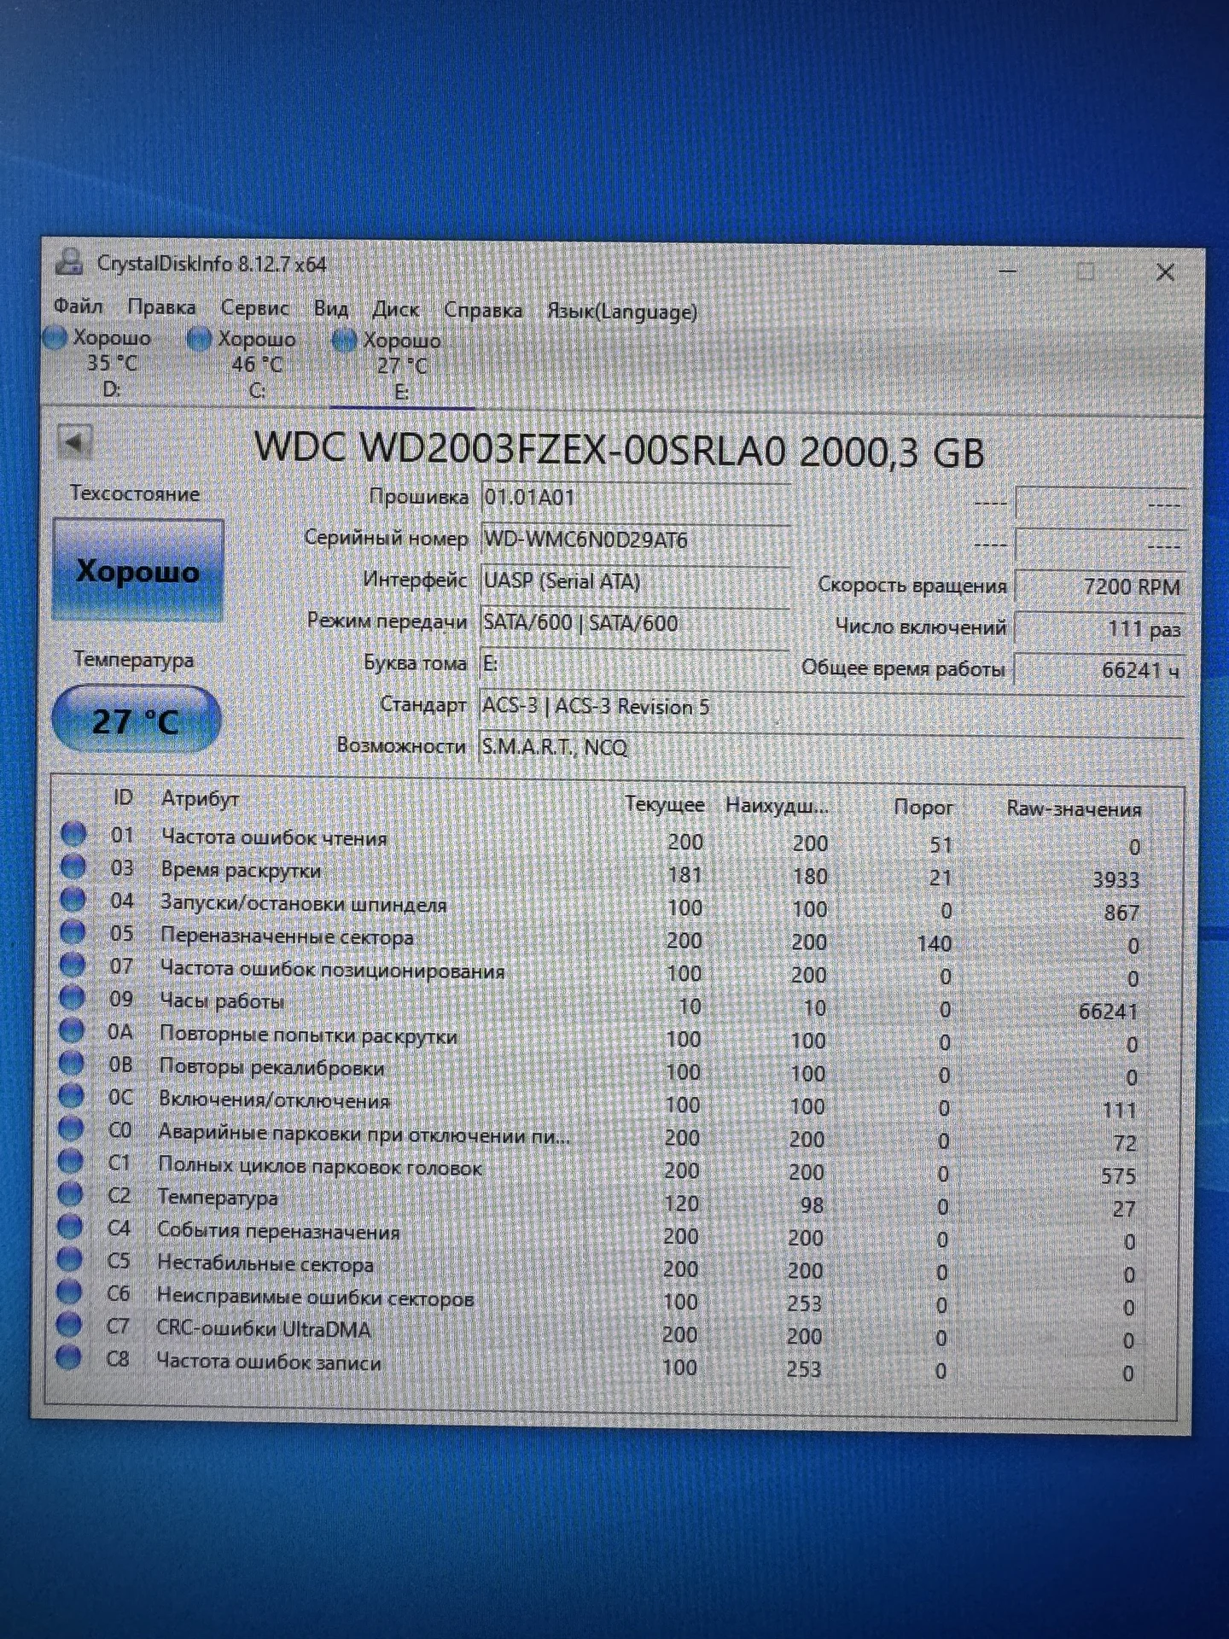Click status icon for attribute 04
Viewport: 1229px width, 1639px height.
[73, 899]
